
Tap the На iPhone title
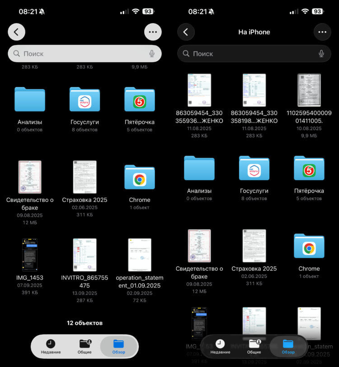pos(254,32)
